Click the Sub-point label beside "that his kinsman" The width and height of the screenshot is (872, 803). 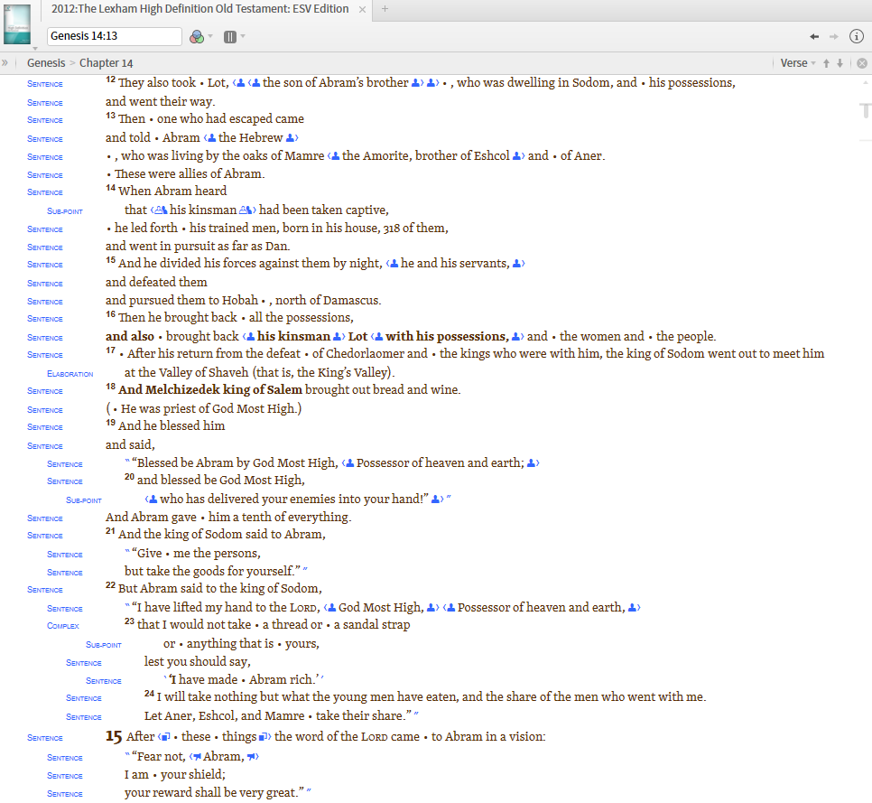click(64, 211)
